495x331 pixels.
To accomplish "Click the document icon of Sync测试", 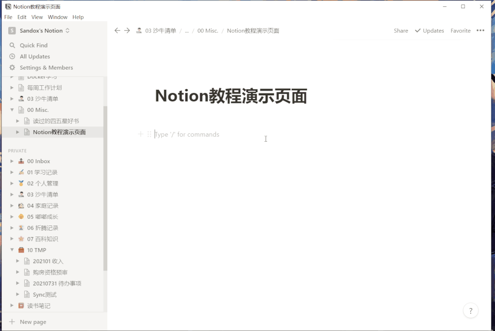I will click(x=27, y=295).
